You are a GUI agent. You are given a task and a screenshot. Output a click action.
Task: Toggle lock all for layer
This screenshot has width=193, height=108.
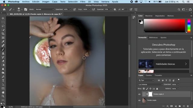click(x=157, y=88)
